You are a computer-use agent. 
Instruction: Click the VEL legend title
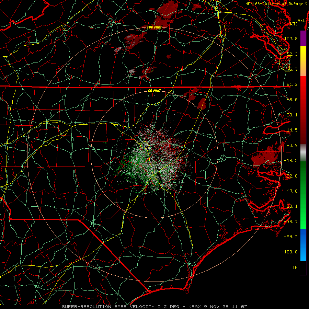tap(301, 21)
